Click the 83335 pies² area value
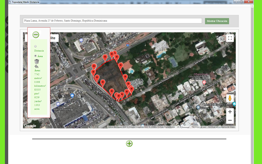This screenshot has height=164, width=262. (x=37, y=91)
